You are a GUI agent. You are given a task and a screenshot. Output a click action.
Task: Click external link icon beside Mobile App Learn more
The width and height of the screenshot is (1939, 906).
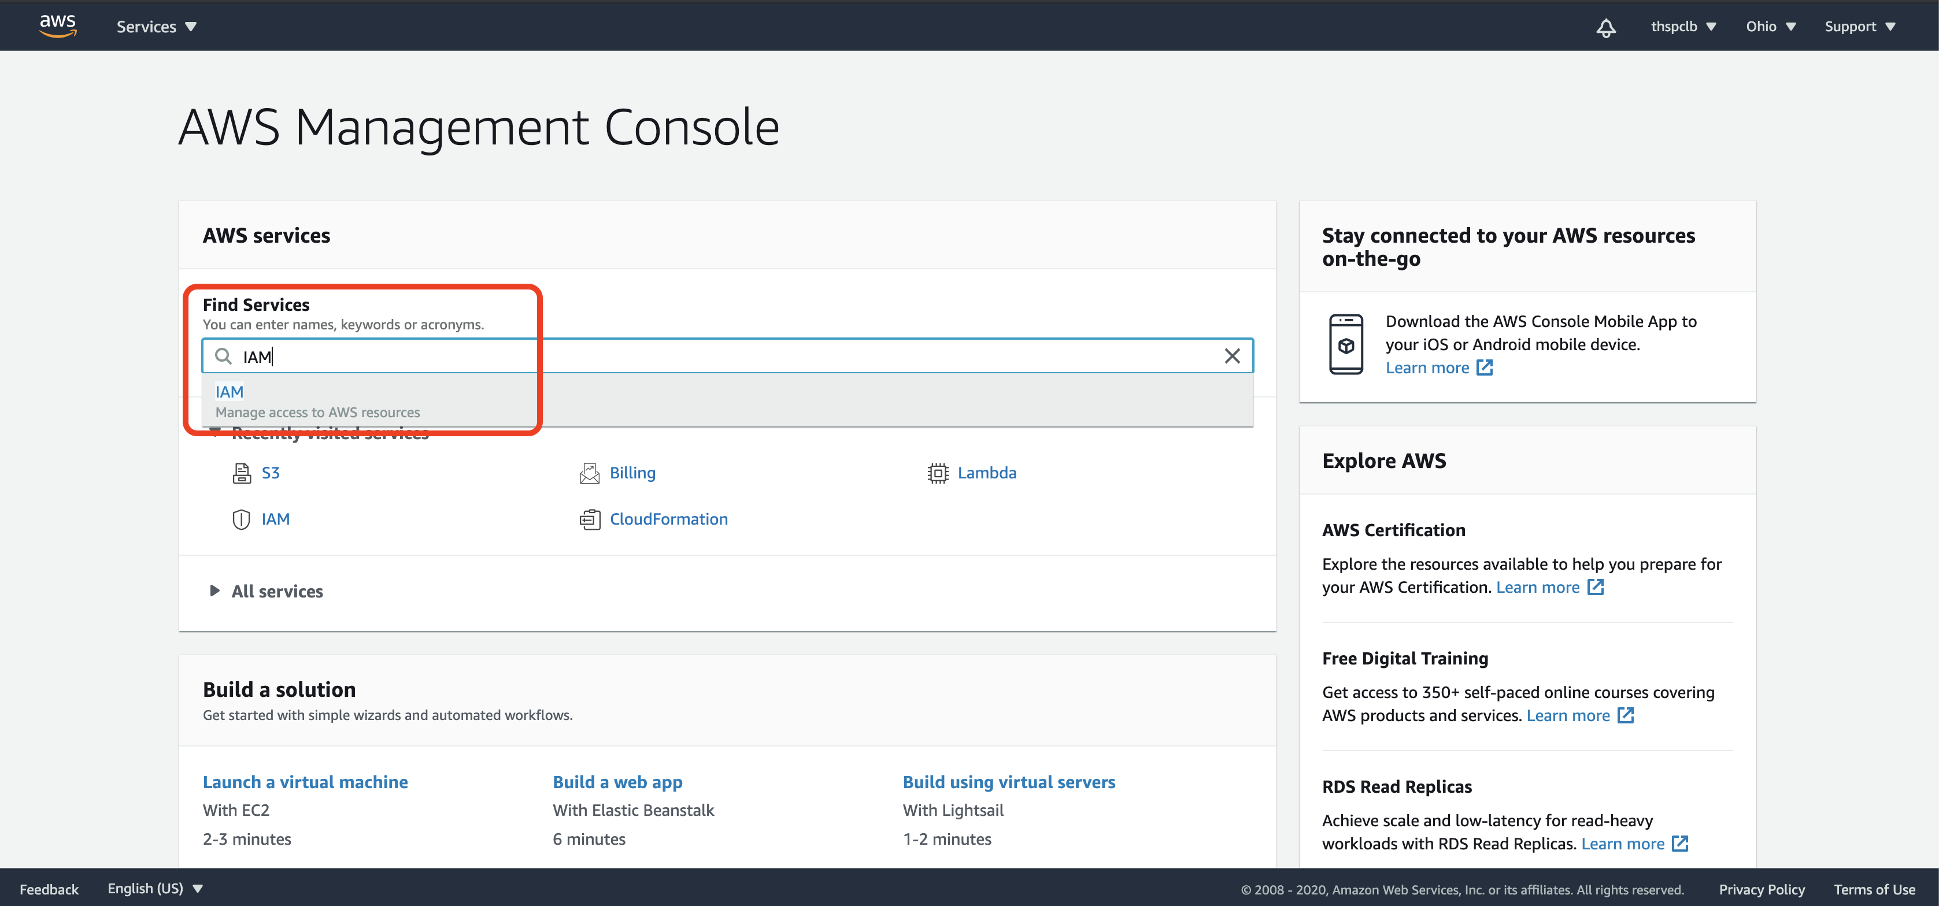pos(1485,368)
